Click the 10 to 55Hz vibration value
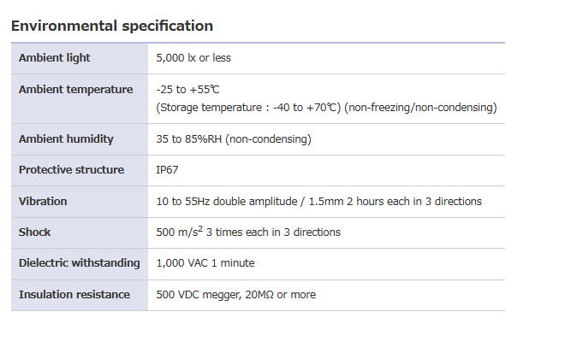 [x=318, y=202]
